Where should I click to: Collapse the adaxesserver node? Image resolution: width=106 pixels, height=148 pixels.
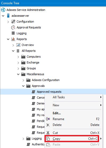point(3,16)
